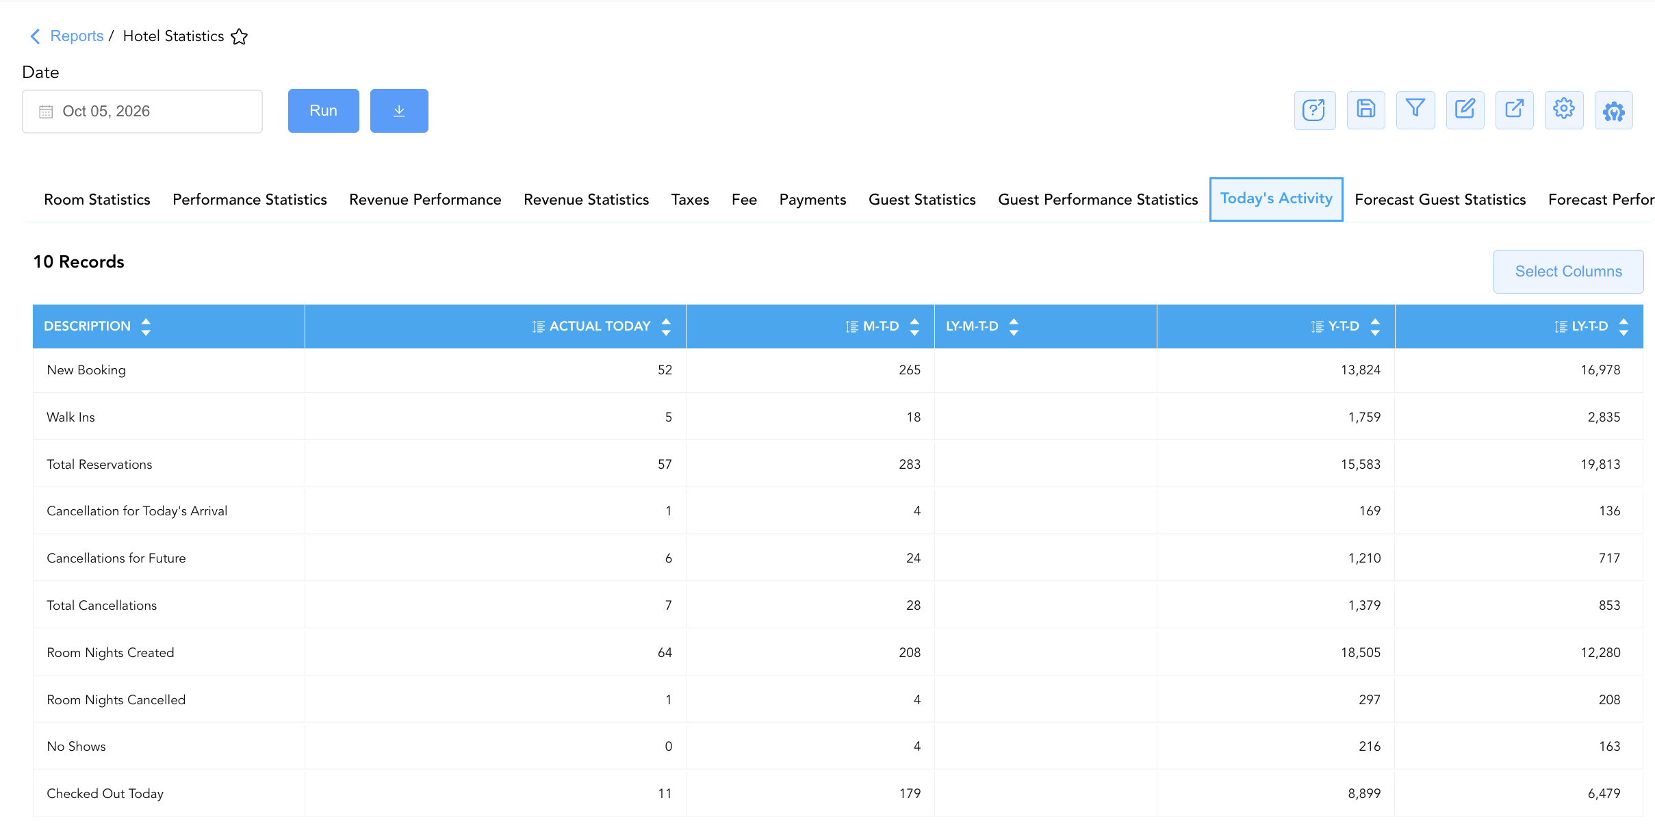
Task: Favorite the report with the star icon
Action: click(x=239, y=36)
